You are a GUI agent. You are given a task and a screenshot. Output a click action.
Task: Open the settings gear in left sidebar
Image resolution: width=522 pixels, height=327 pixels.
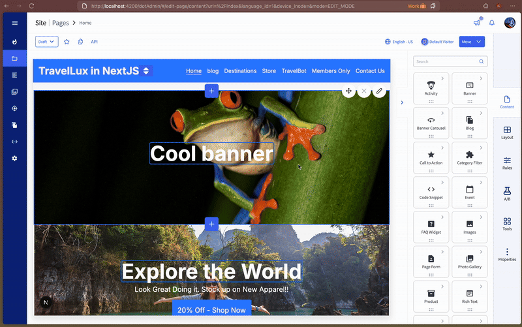[x=14, y=159]
